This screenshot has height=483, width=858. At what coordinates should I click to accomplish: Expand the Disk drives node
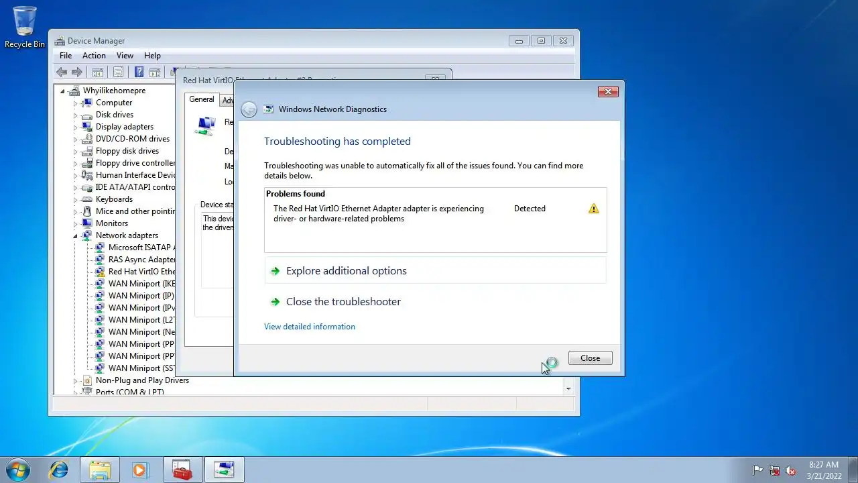(x=75, y=115)
